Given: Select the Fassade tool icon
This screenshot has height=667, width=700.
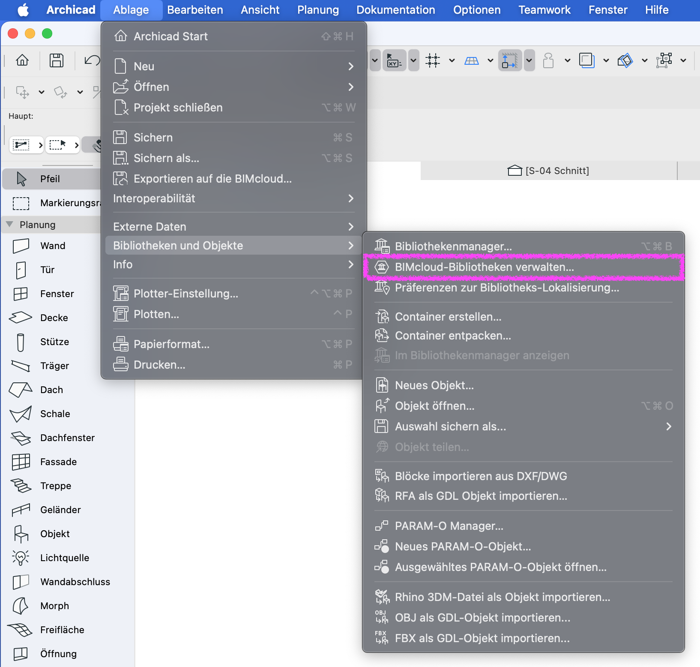Looking at the screenshot, I should pos(21,462).
